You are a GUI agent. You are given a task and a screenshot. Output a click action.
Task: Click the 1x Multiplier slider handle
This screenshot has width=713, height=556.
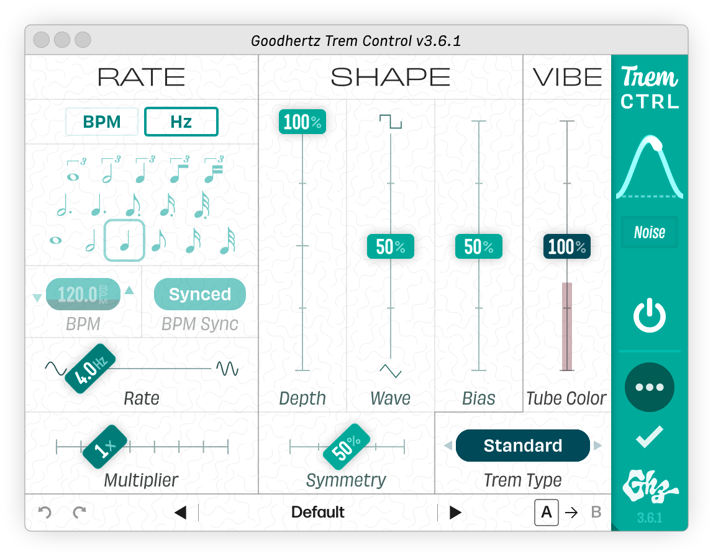click(105, 447)
